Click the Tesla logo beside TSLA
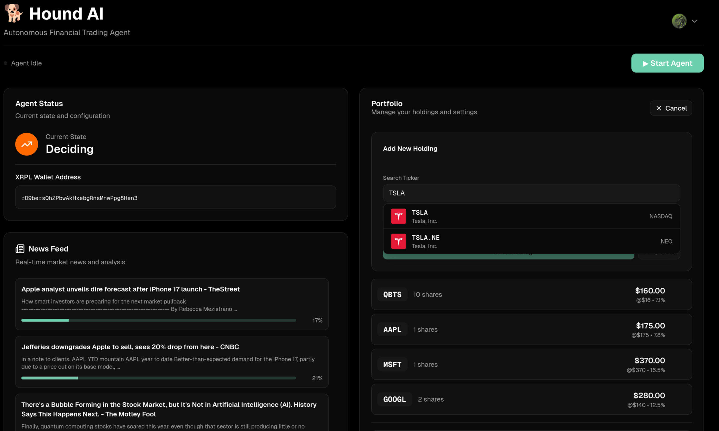This screenshot has height=431, width=719. [399, 216]
